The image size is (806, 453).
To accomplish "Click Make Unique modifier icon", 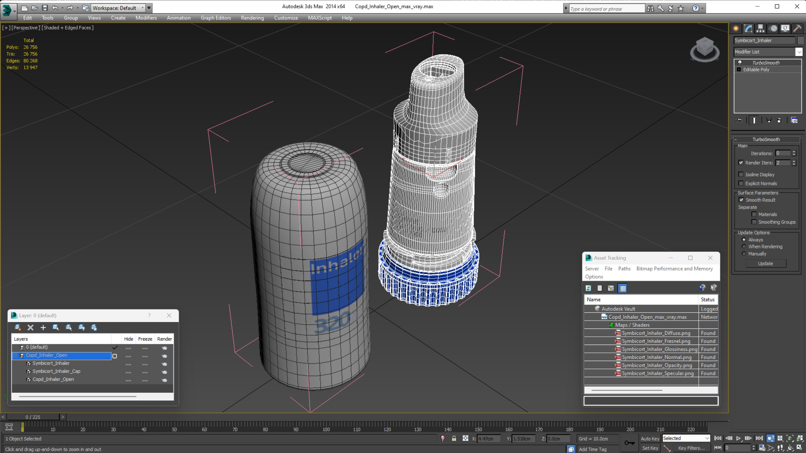I will pos(769,120).
